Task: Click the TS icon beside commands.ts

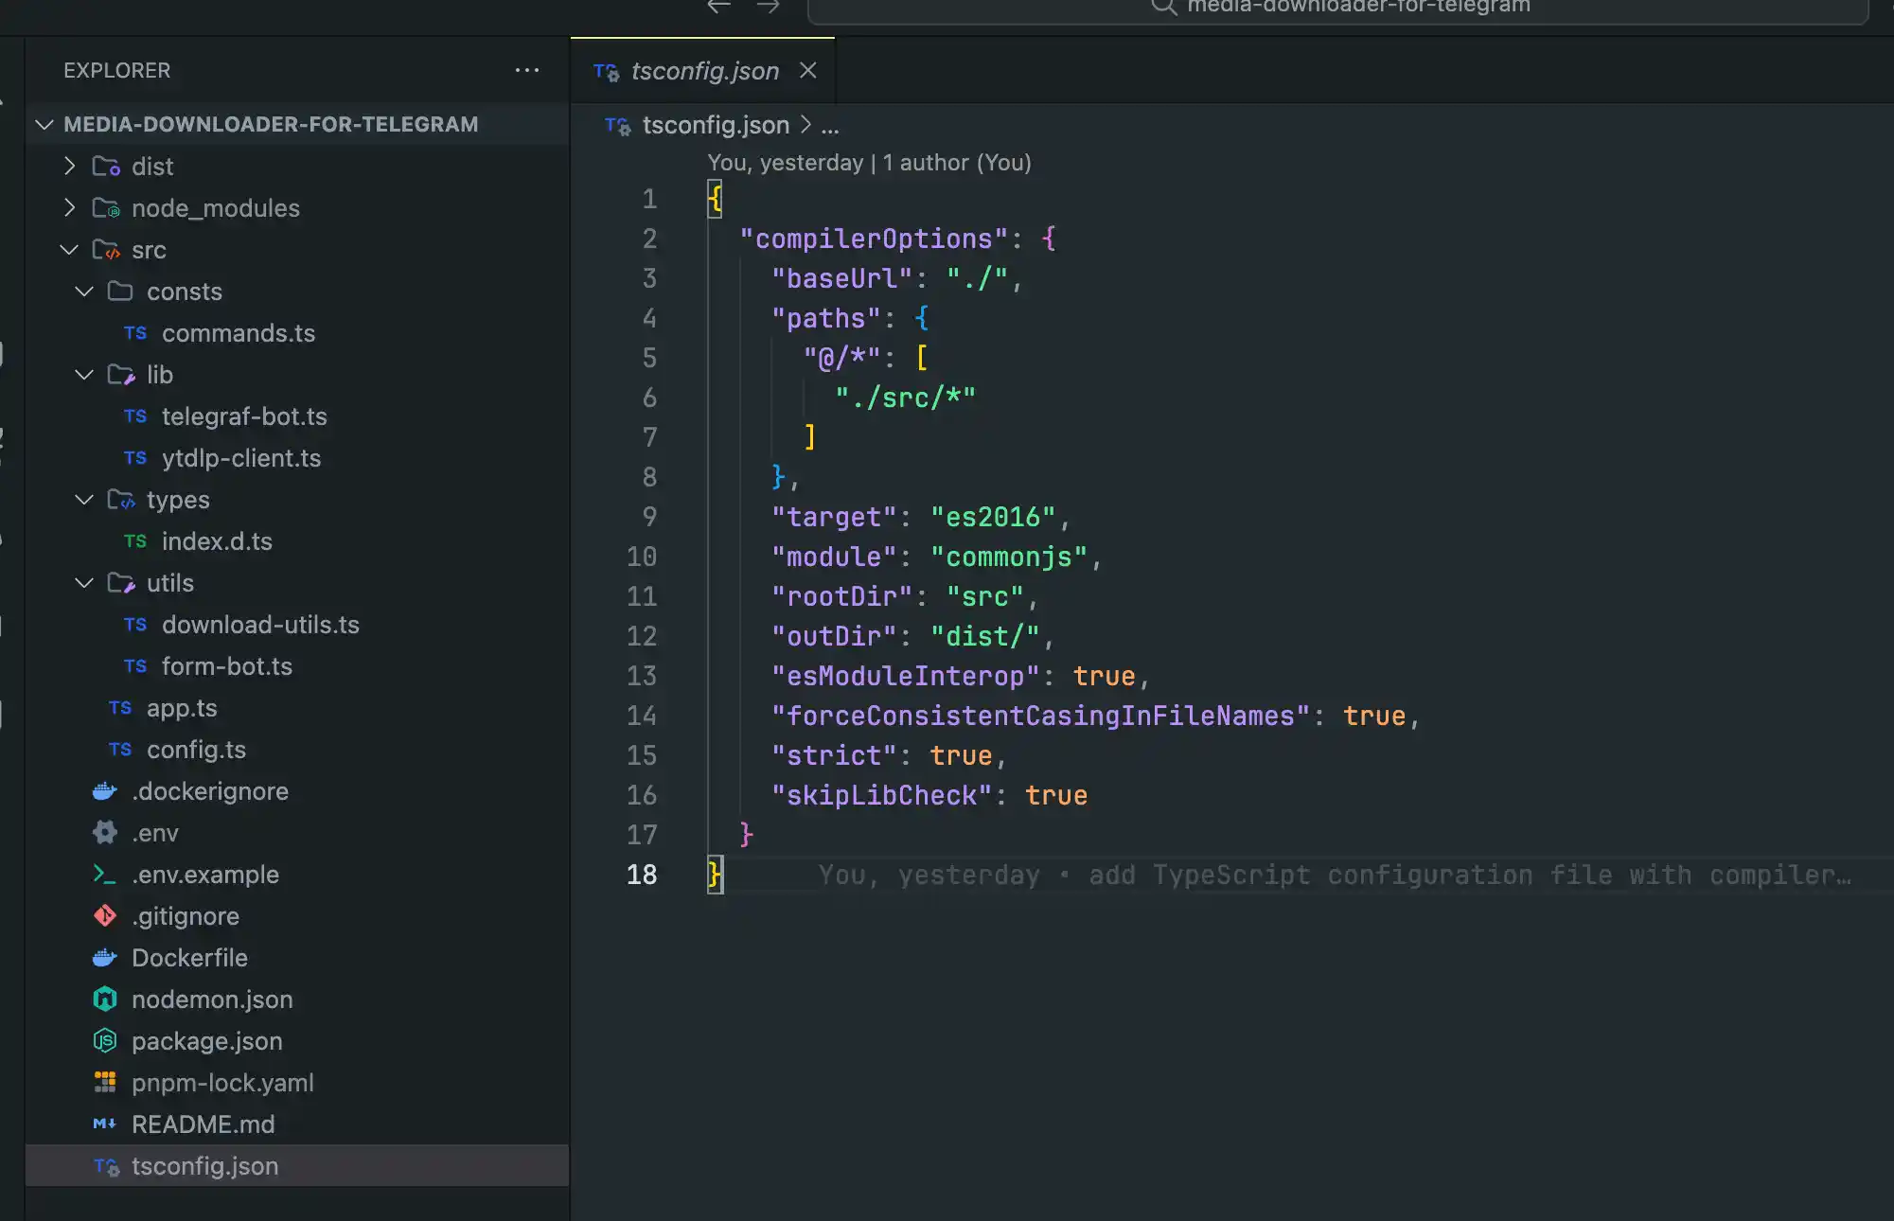Action: [135, 333]
